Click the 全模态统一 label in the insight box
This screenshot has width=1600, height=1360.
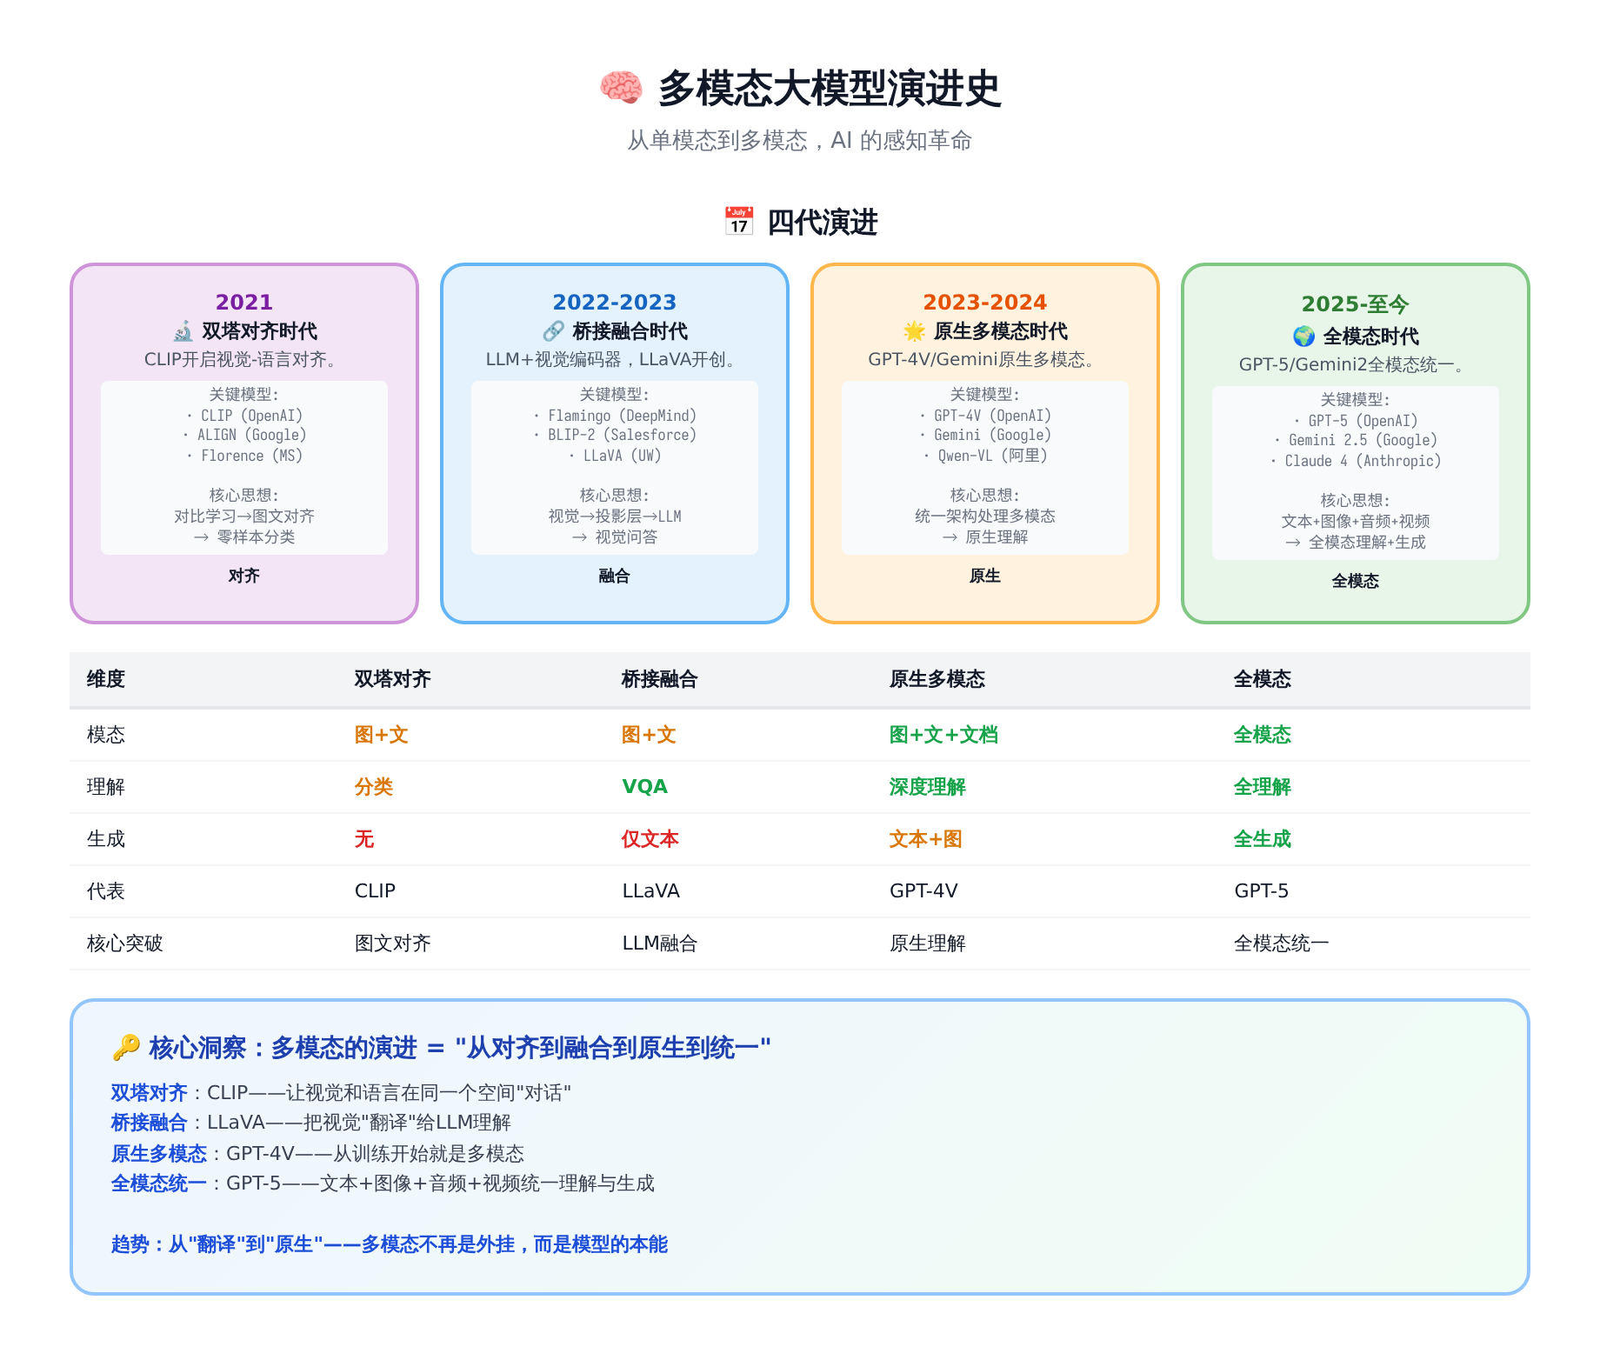pos(159,1183)
